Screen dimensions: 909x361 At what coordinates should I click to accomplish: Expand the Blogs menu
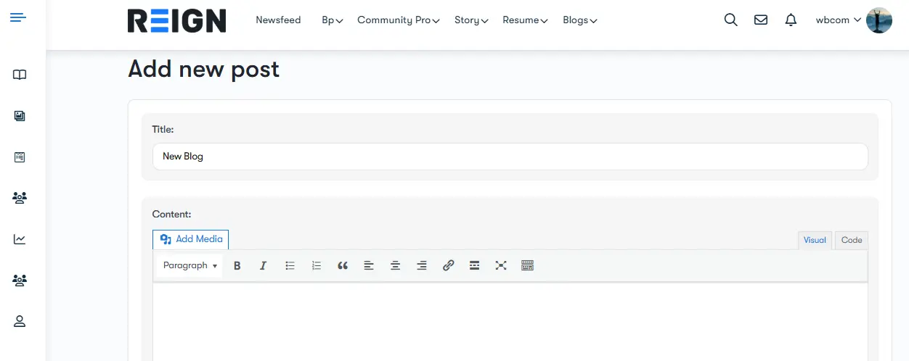click(x=580, y=20)
